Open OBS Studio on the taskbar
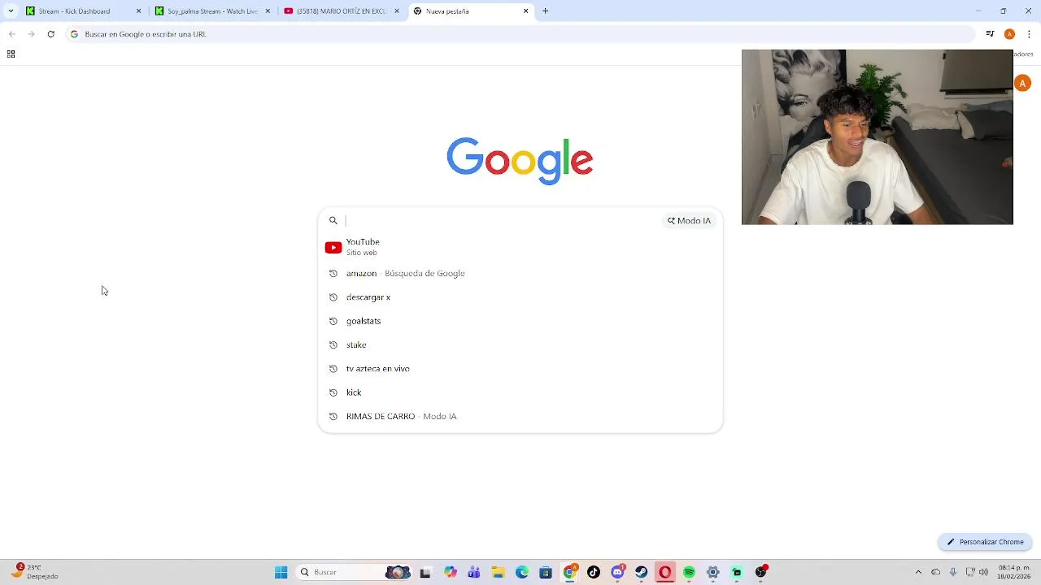Viewport: 1041px width, 585px height. click(761, 572)
